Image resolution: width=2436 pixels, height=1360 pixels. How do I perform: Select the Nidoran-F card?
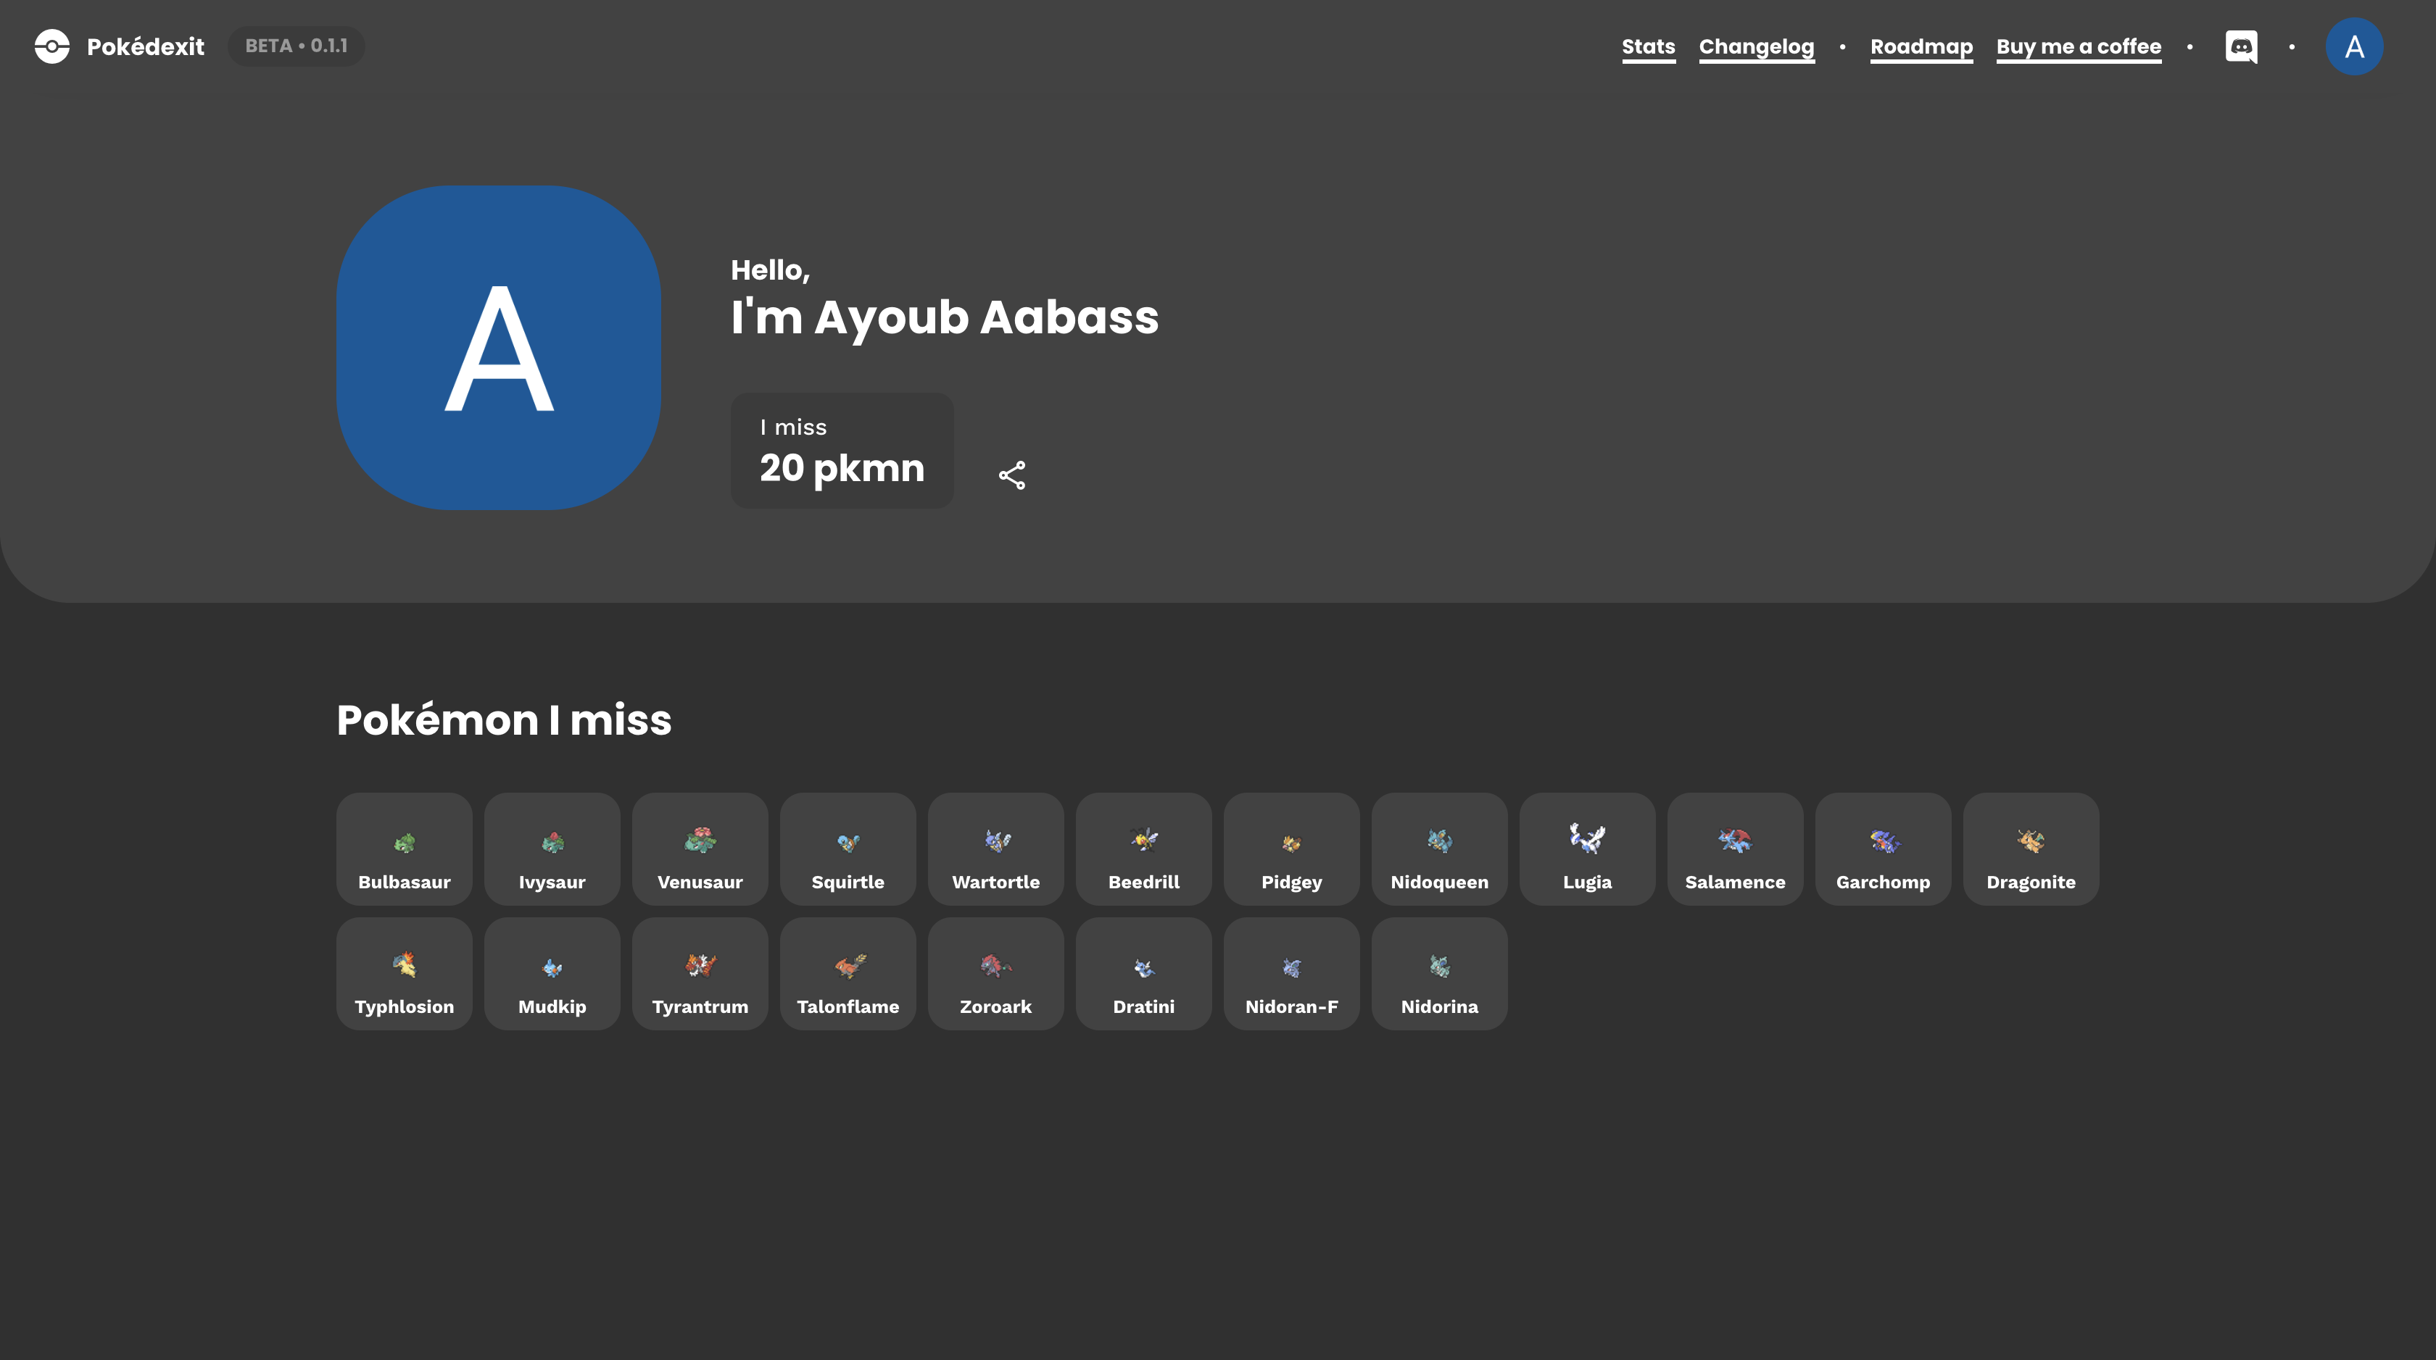point(1290,974)
